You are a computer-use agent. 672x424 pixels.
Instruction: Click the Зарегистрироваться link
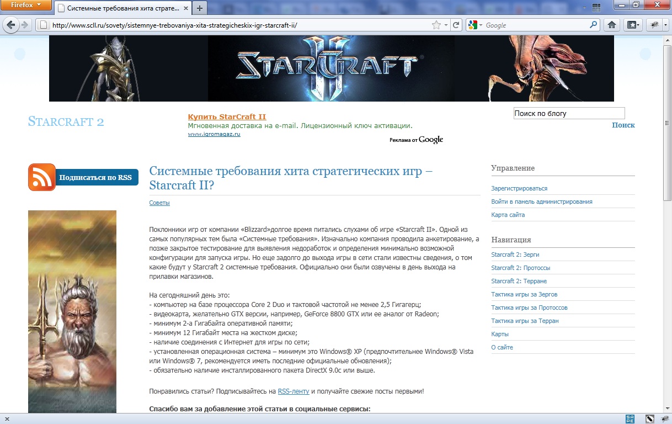[x=519, y=188]
